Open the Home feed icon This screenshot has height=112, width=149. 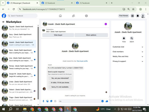tap(60, 16)
